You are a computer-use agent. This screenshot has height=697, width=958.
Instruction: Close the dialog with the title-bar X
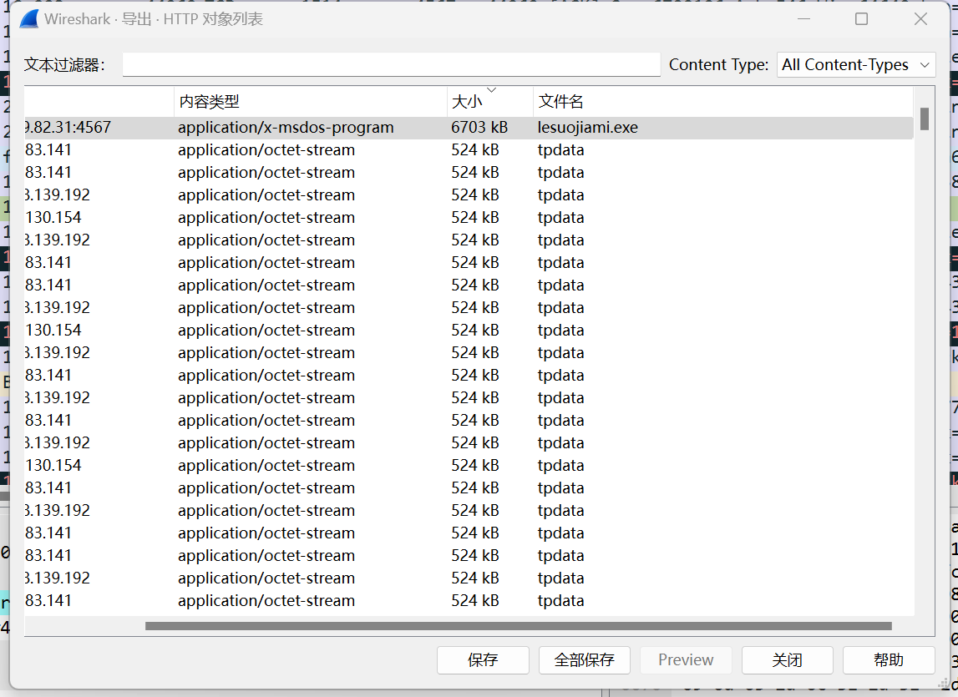(920, 19)
